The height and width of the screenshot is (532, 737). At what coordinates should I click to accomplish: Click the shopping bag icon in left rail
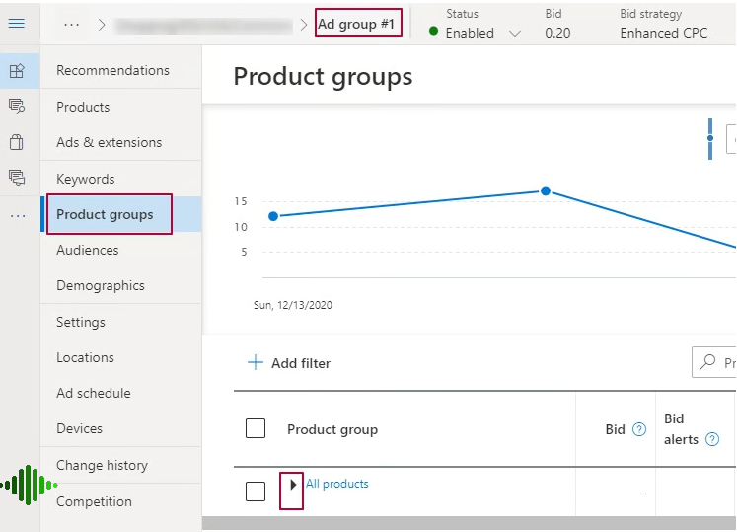point(17,142)
